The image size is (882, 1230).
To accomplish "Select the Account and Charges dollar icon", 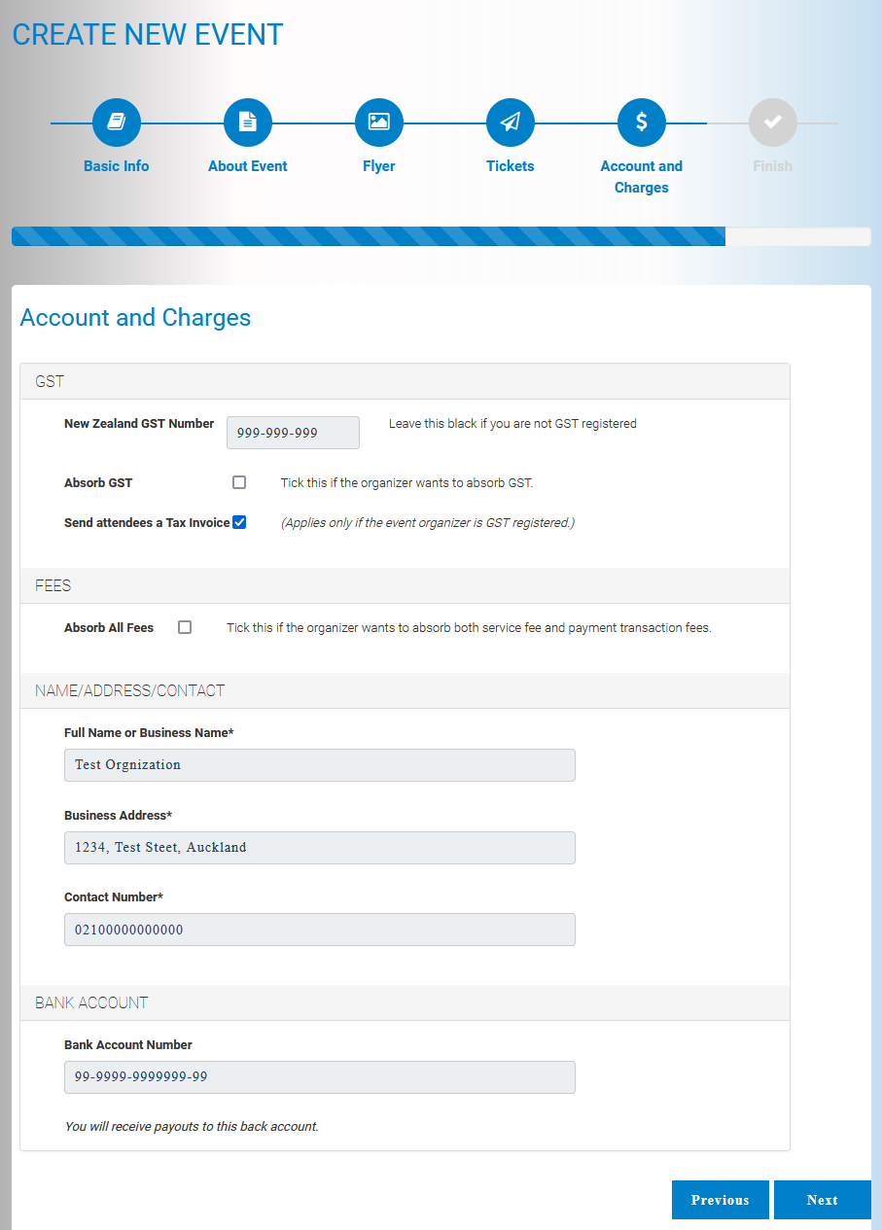I will (x=641, y=123).
